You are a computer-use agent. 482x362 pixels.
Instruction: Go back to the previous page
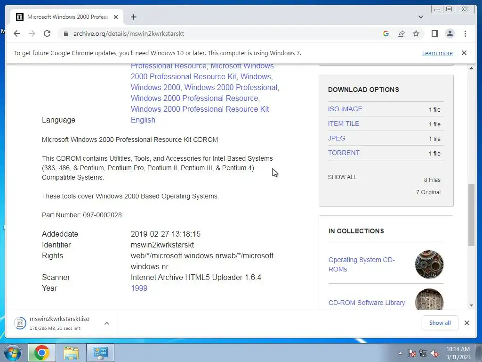(17, 33)
